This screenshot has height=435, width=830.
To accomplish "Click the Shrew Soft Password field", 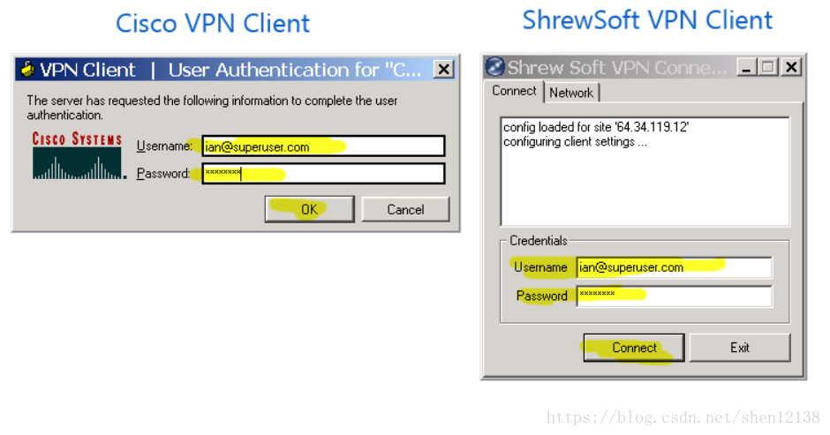I will click(674, 296).
